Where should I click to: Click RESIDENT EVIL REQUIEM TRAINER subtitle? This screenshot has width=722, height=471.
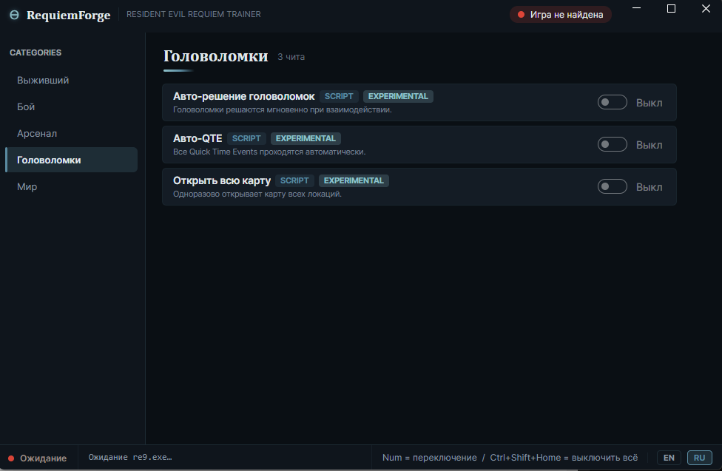tap(193, 14)
